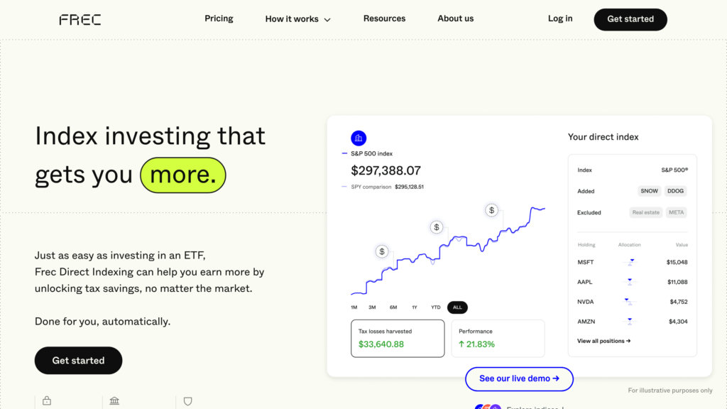The width and height of the screenshot is (727, 409).
Task: Switch chart to YTD range
Action: 436,307
